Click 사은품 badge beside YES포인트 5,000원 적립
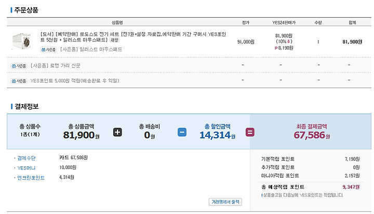Screen dimensions: 374x214 click(19, 81)
